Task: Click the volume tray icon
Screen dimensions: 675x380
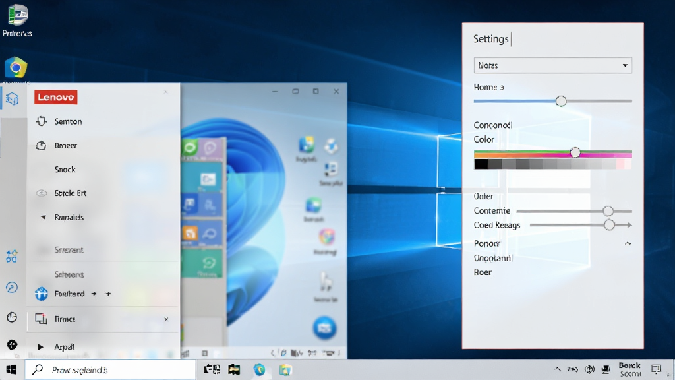Action: (x=589, y=369)
